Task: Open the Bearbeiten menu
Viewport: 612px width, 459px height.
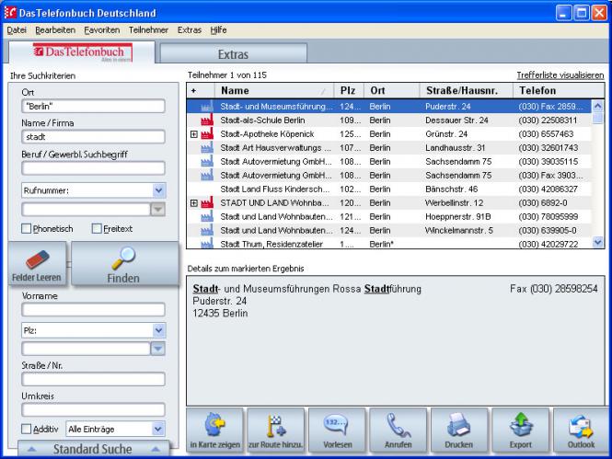Action: [55, 30]
